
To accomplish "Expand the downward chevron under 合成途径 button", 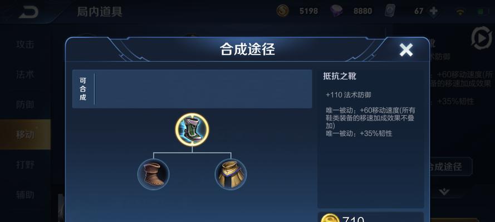I will [444, 191].
